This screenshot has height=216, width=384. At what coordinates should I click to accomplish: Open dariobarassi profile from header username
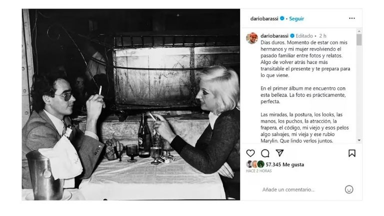(x=264, y=18)
